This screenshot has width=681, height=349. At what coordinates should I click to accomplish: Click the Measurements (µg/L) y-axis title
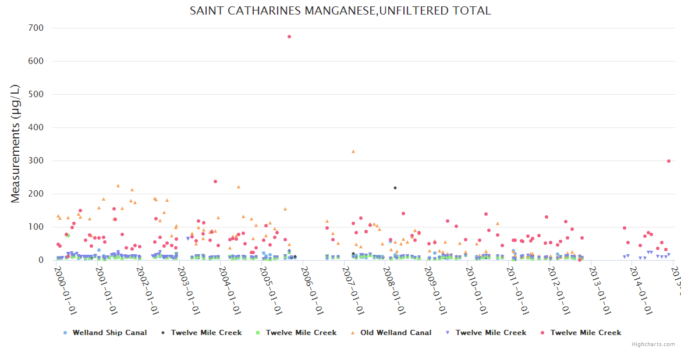[16, 144]
